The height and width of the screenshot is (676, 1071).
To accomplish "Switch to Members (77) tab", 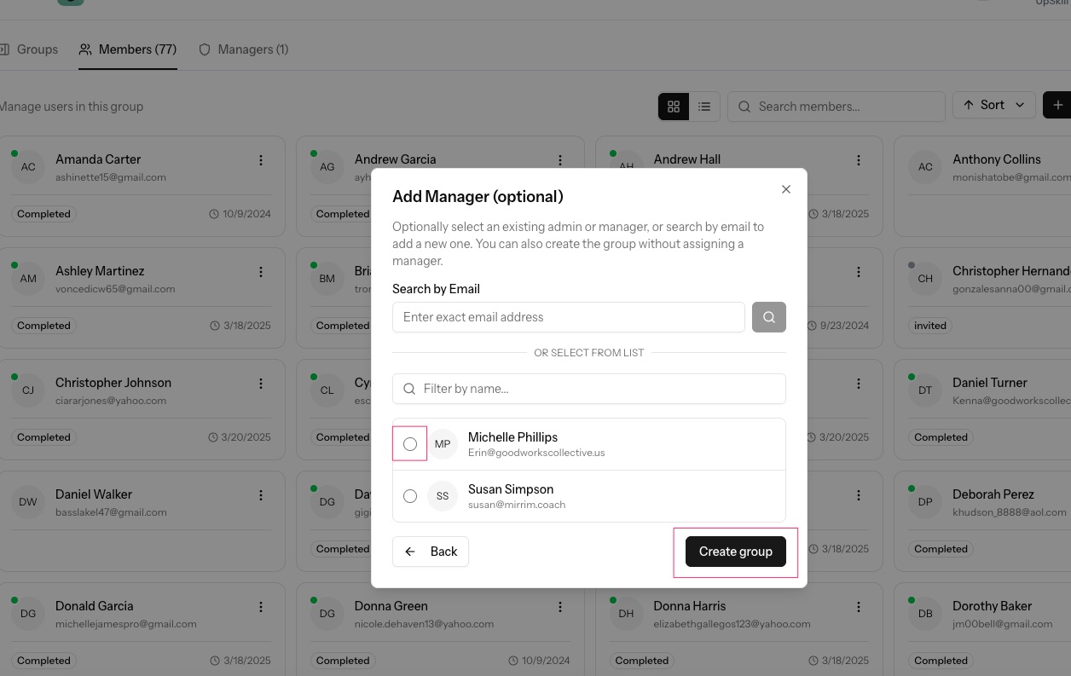I will (128, 49).
